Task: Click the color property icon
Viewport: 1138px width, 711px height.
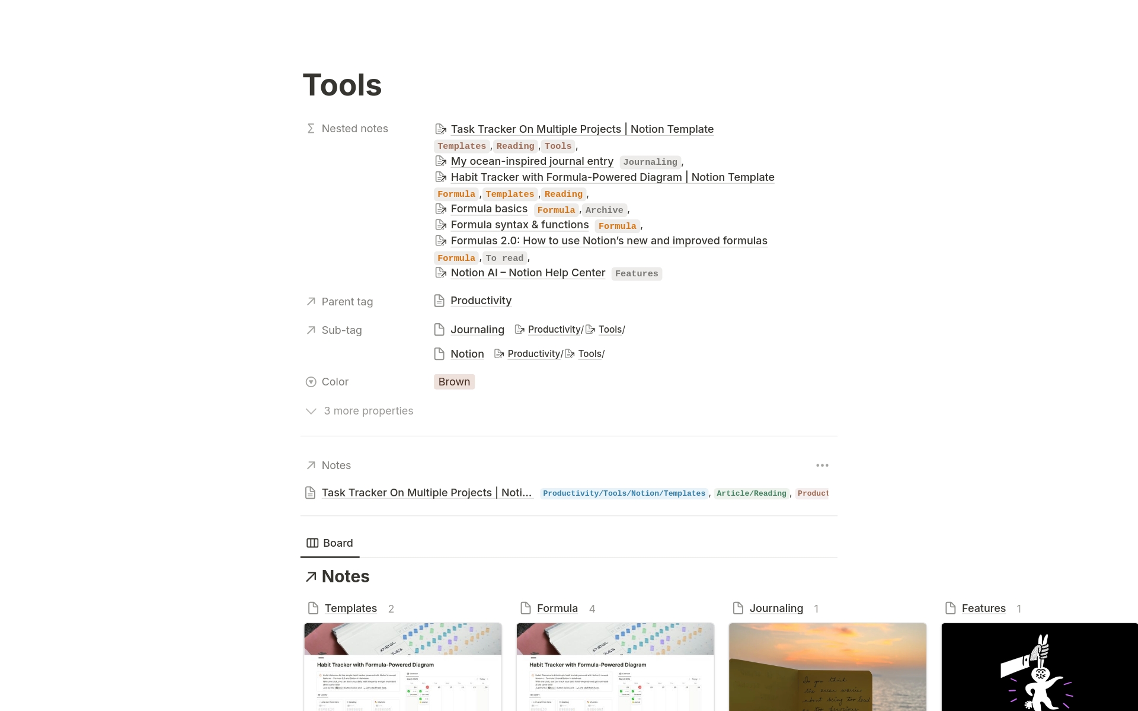Action: click(x=311, y=381)
